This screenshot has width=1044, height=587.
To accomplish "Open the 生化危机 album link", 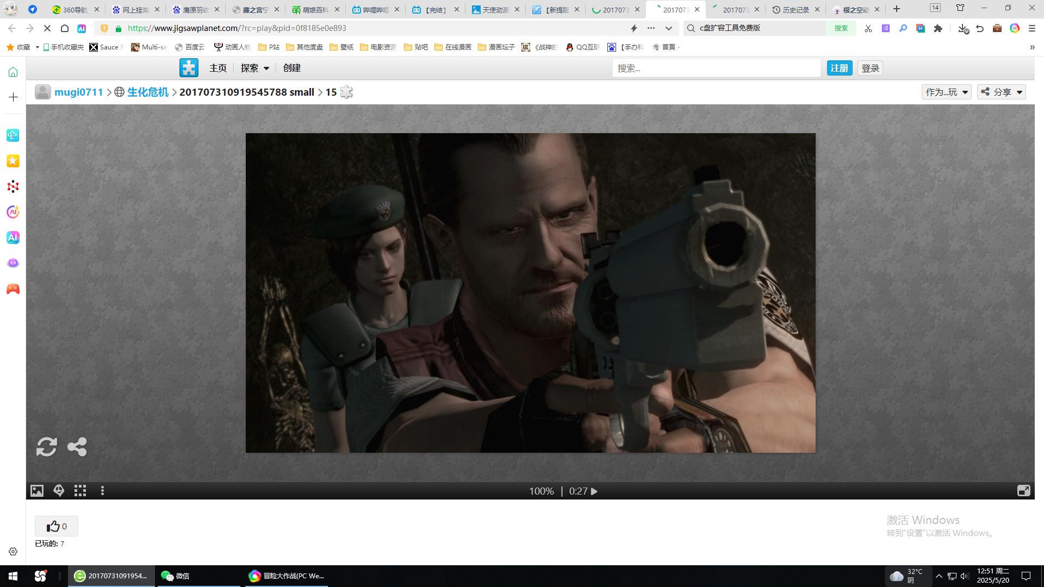I will coord(147,92).
